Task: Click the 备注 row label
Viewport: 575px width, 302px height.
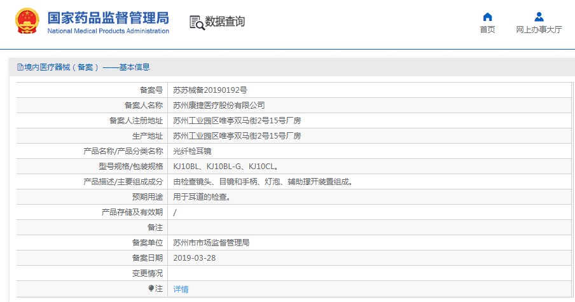Action: pos(155,228)
